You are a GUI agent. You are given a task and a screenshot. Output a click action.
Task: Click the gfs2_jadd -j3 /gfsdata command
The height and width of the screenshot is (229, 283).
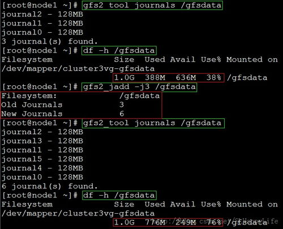139,87
